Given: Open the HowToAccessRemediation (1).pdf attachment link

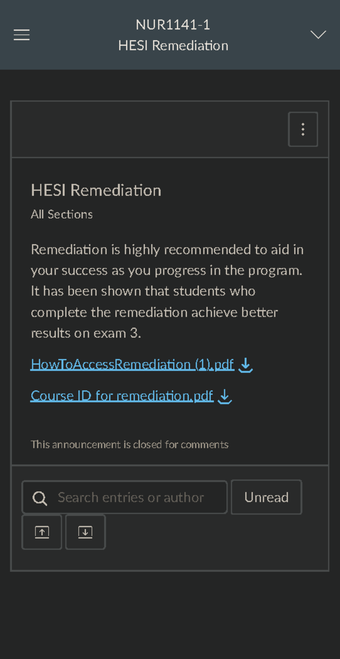Looking at the screenshot, I should point(132,365).
